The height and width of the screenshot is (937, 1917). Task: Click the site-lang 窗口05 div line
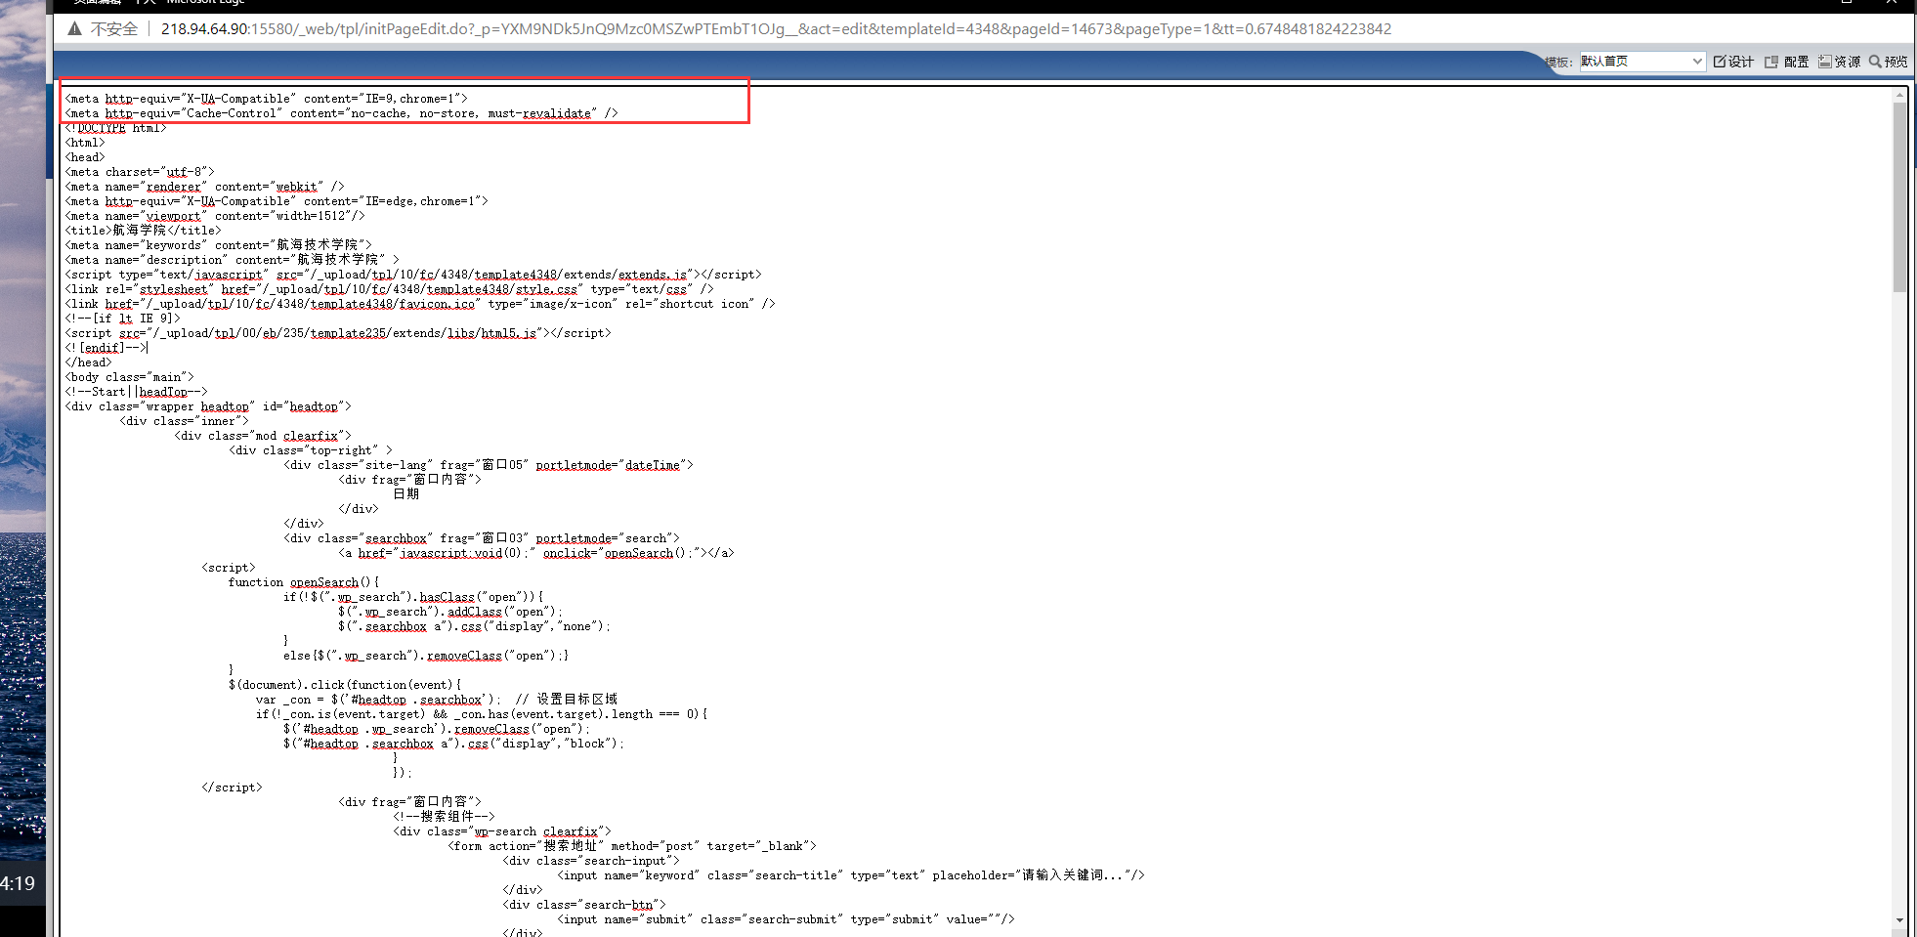[x=489, y=465]
